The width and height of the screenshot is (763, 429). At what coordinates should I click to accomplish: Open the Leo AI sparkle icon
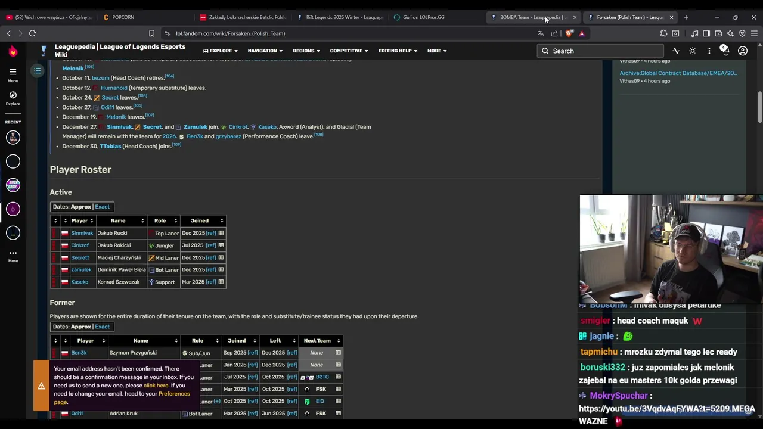click(x=730, y=33)
